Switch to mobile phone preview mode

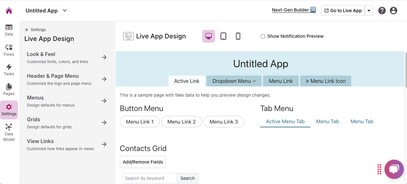pos(238,36)
